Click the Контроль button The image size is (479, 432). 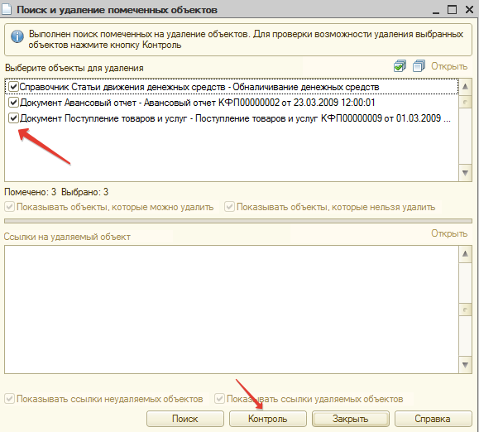tap(267, 419)
